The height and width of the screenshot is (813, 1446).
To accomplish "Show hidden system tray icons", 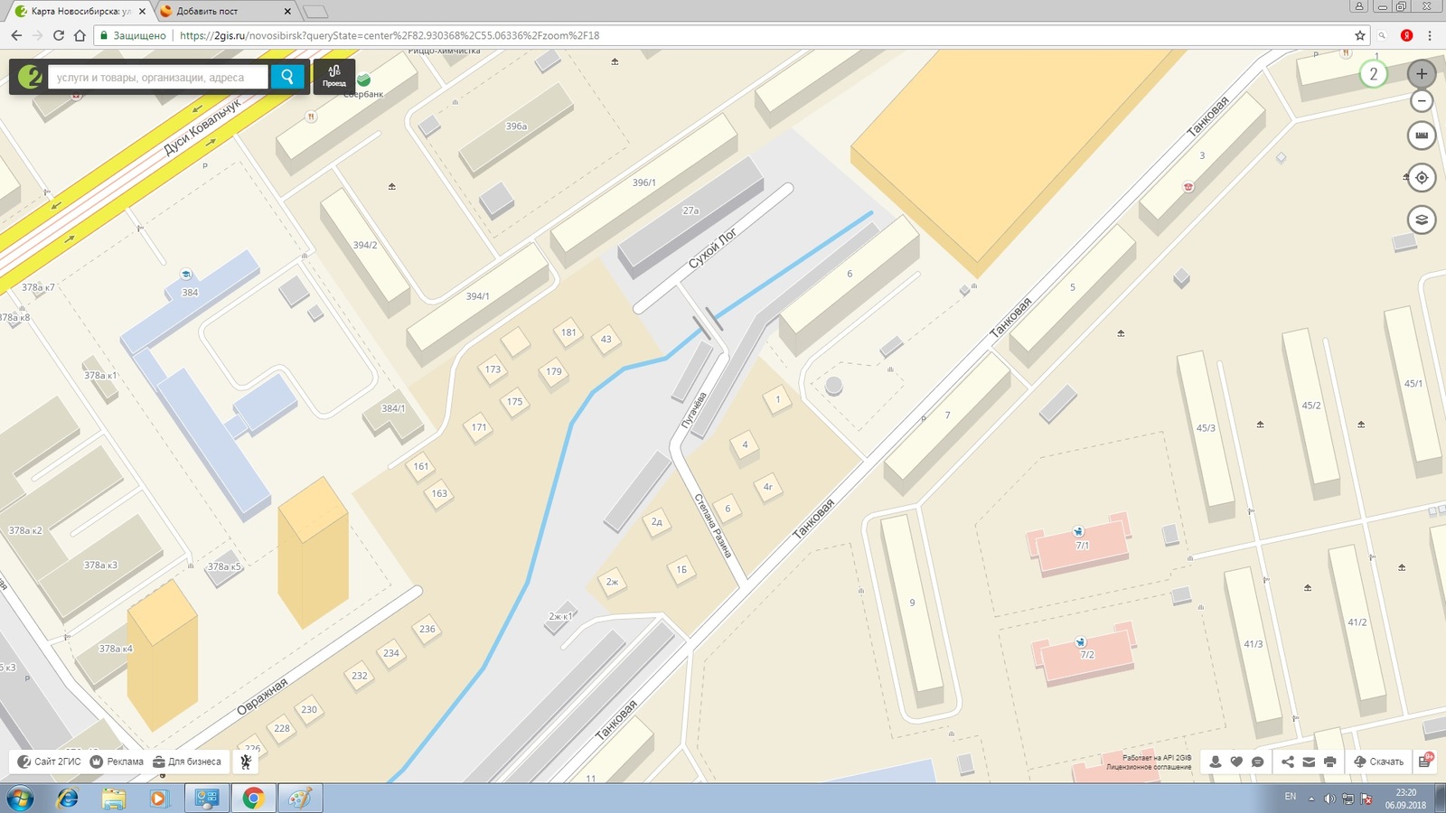I will point(1311,799).
